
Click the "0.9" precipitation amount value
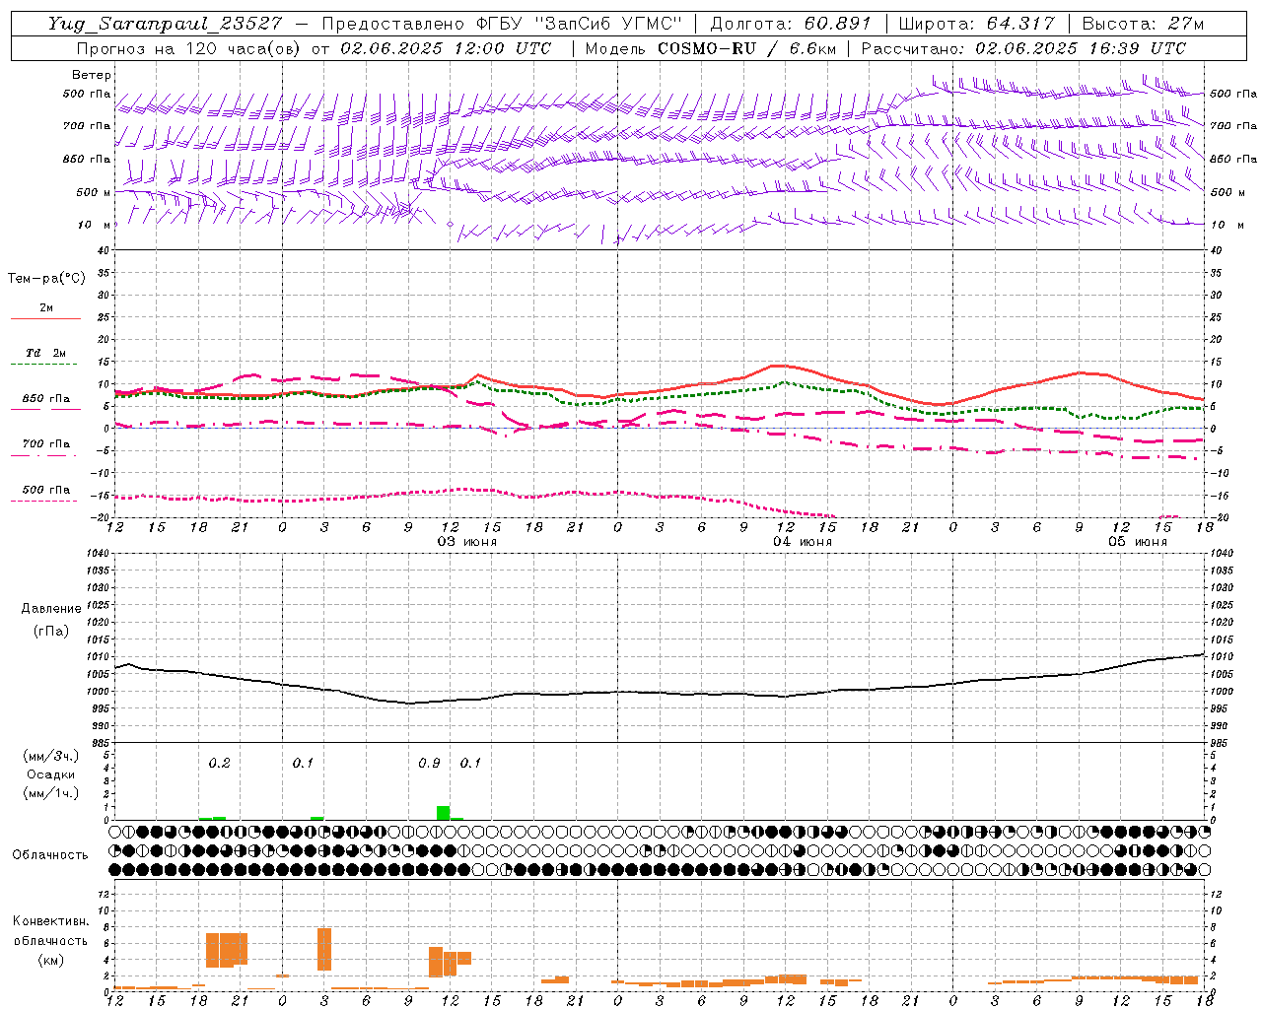[x=429, y=763]
